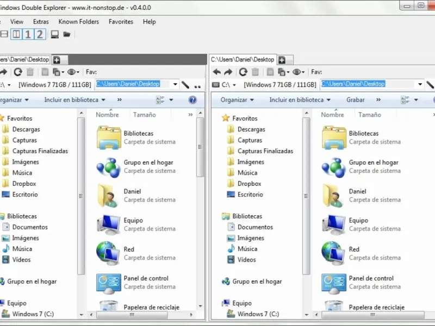Open the Help menu

pos(149,22)
